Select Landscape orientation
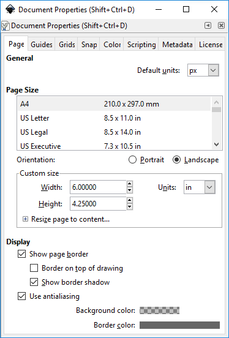The image size is (229, 338). [195, 160]
